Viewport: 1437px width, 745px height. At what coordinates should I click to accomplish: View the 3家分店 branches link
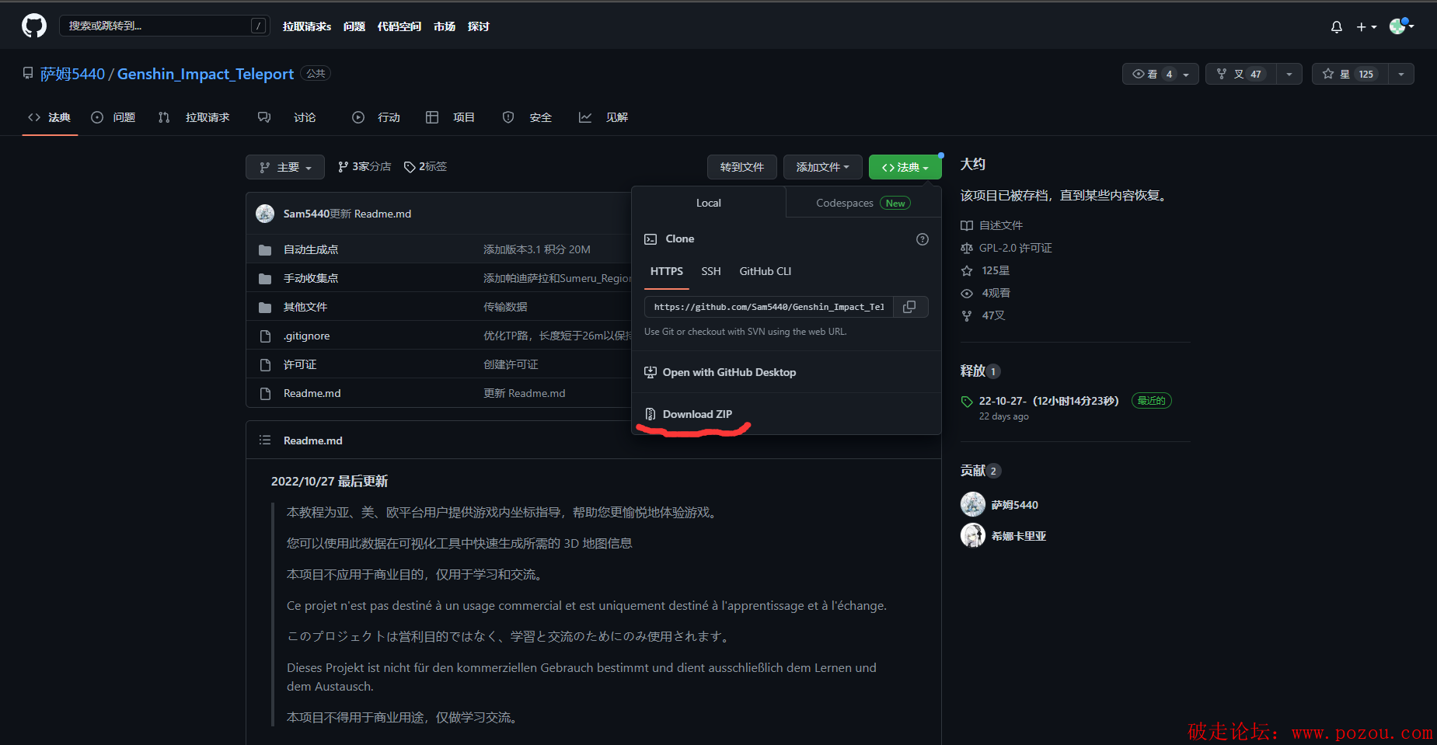364,167
